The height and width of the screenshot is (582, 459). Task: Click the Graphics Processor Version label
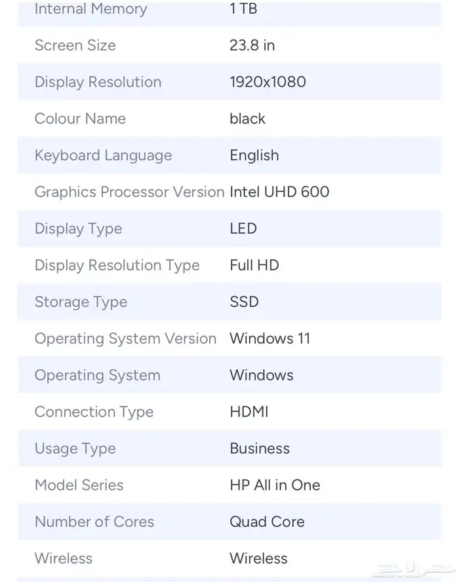click(x=129, y=192)
